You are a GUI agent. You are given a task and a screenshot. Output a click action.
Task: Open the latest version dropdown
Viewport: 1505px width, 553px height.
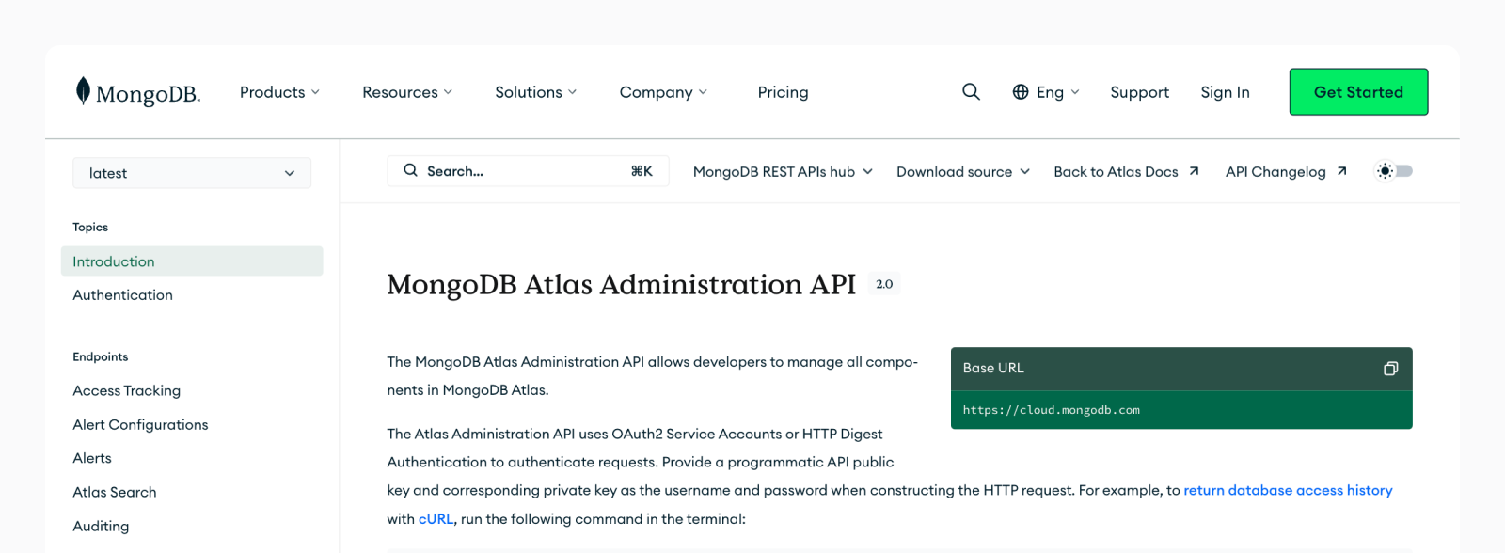coord(192,173)
